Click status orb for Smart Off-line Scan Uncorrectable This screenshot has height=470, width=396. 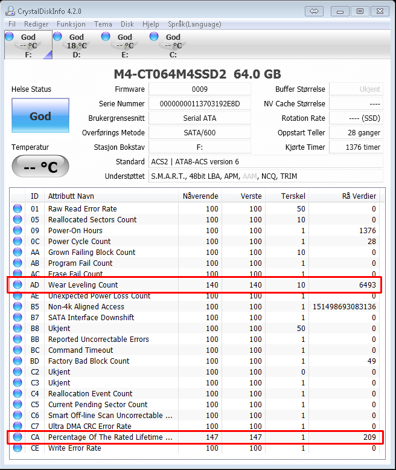pyautogui.click(x=18, y=415)
